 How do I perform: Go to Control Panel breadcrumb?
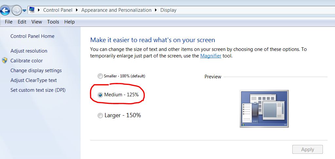click(58, 10)
